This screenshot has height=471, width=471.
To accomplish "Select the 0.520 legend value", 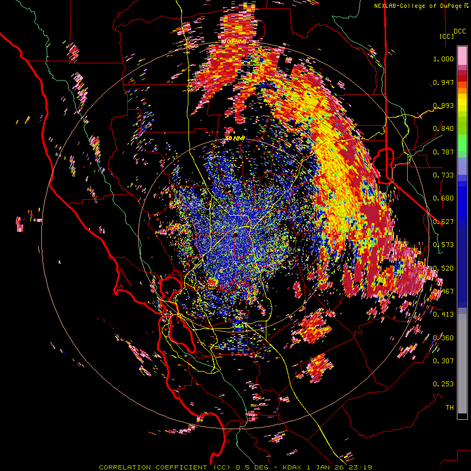I will point(443,268).
